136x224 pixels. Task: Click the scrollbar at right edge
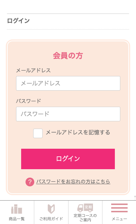[135, 198]
